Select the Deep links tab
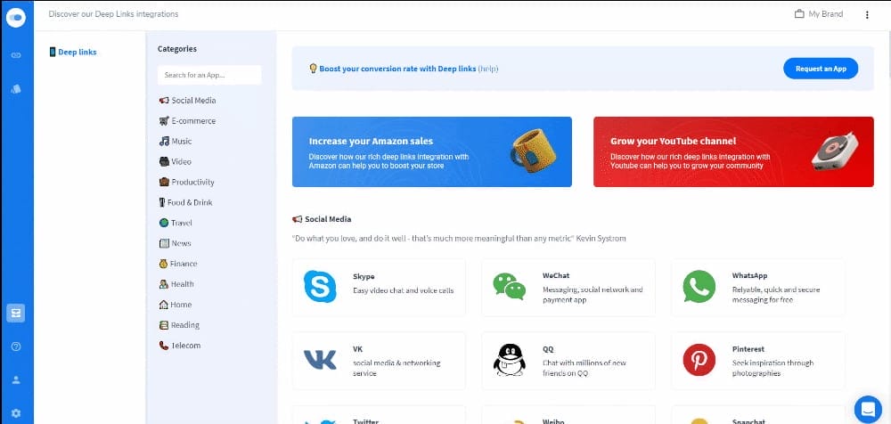This screenshot has width=891, height=424. coord(78,53)
